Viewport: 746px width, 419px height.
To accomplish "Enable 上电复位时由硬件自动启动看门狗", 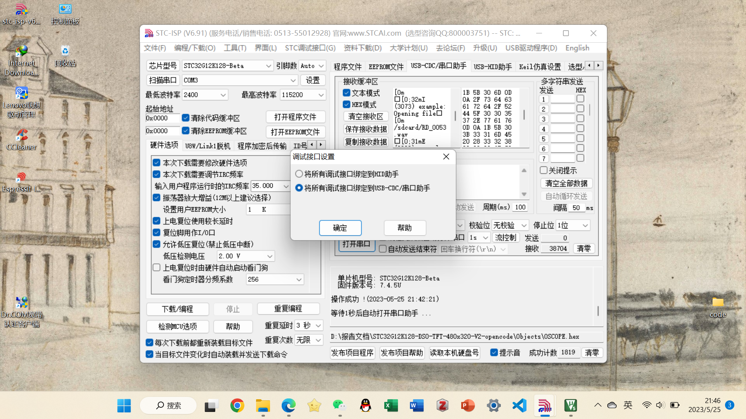I will 157,267.
